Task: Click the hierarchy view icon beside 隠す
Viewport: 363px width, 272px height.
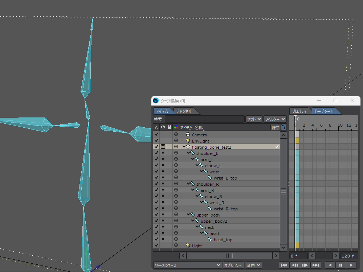Action: [x=284, y=127]
